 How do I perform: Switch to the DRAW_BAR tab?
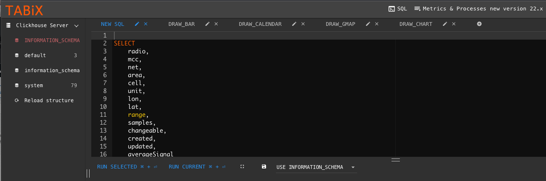182,24
